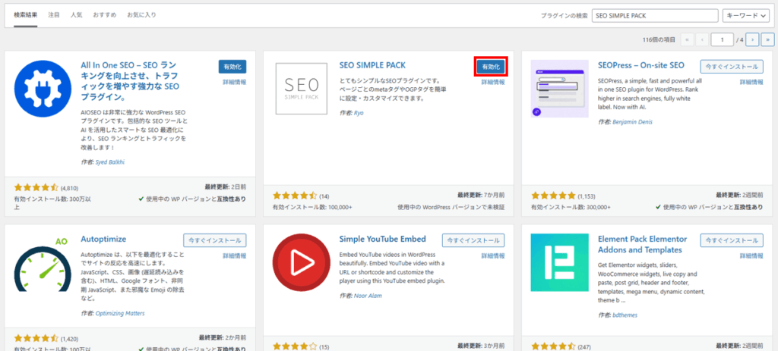The width and height of the screenshot is (778, 351).
Task: Open 詳細情報 for Autoptimize
Action: [235, 256]
